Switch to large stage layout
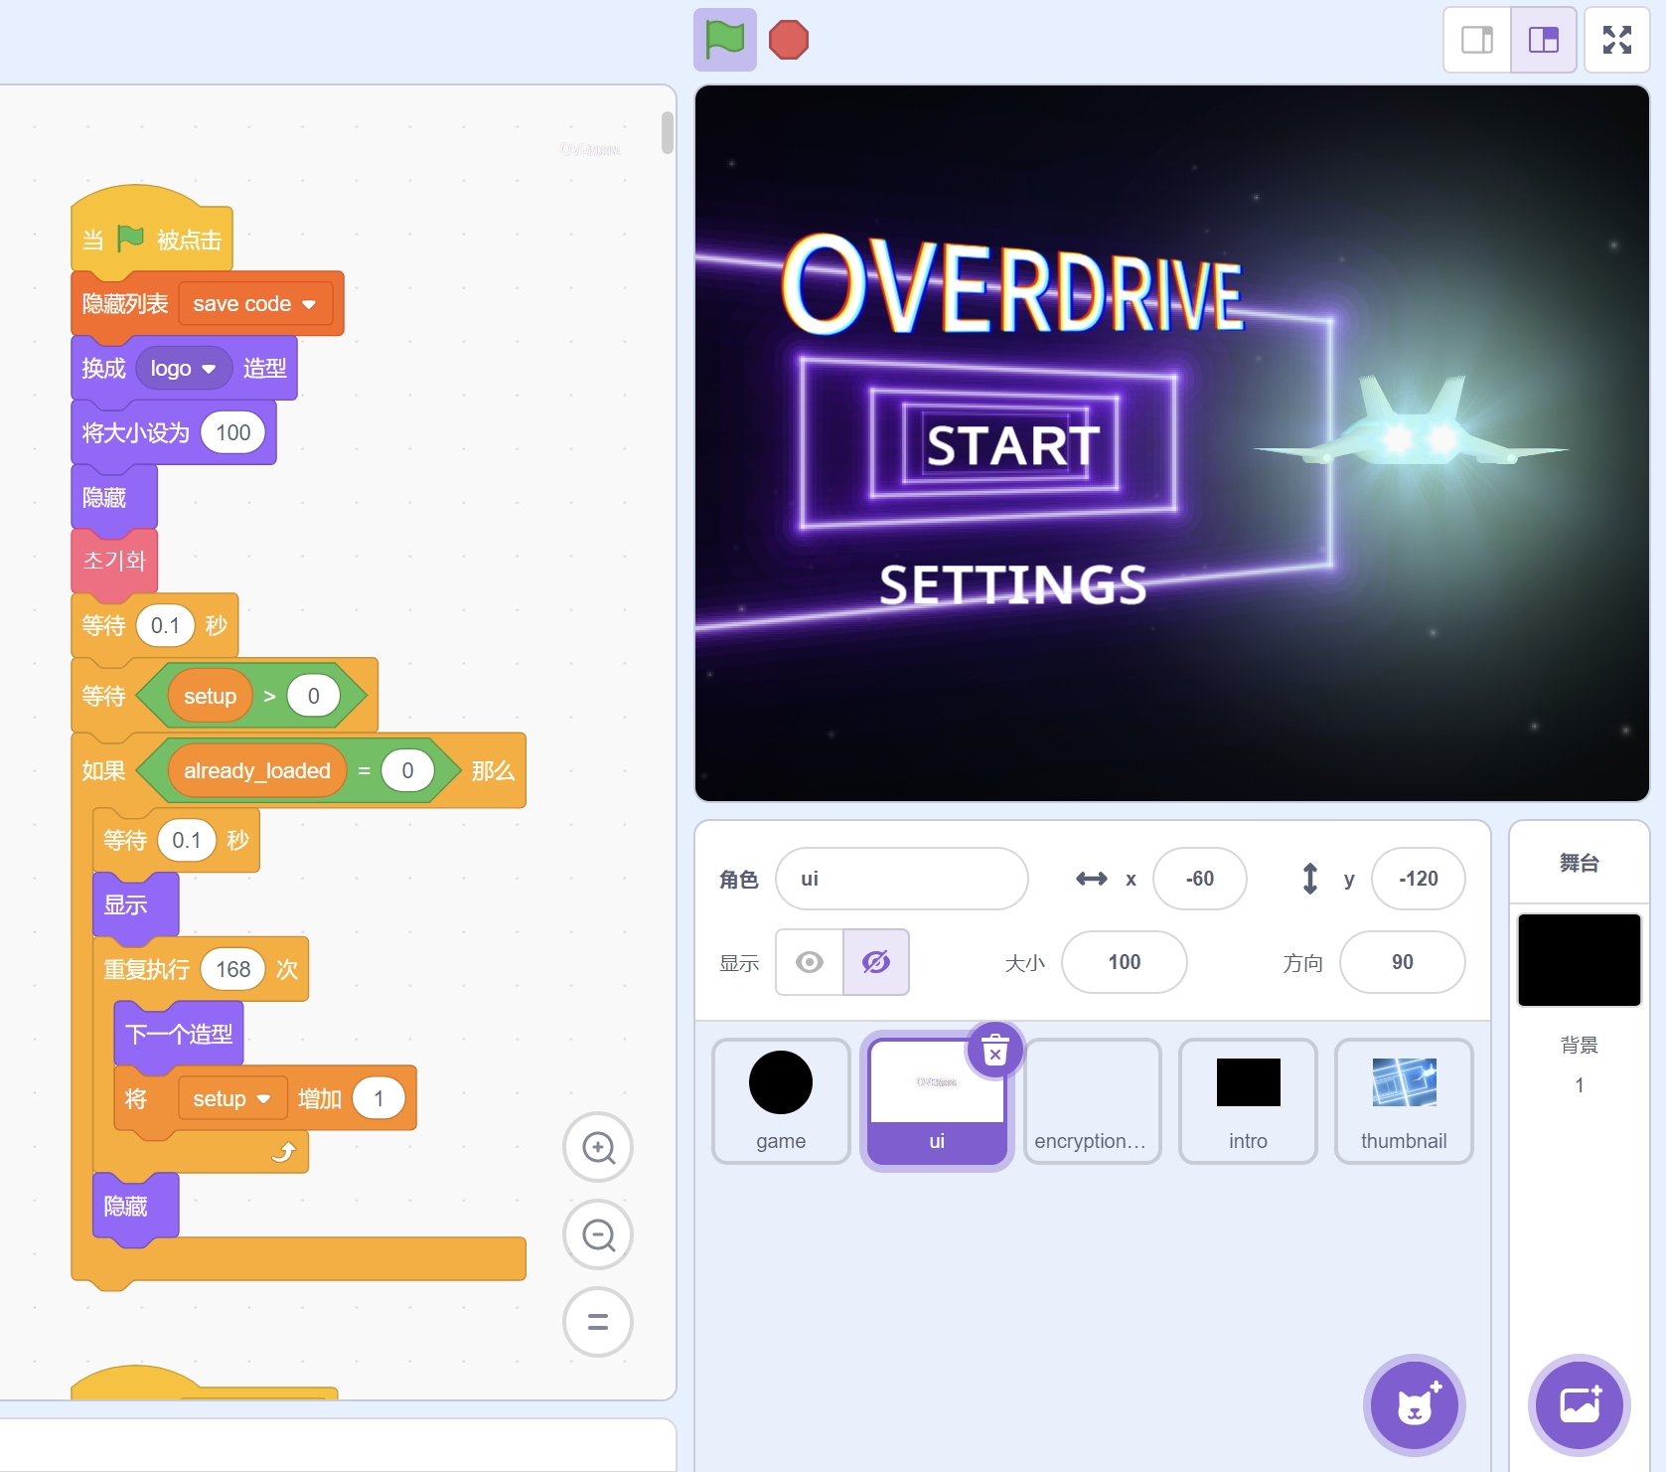The height and width of the screenshot is (1472, 1666). click(x=1543, y=40)
